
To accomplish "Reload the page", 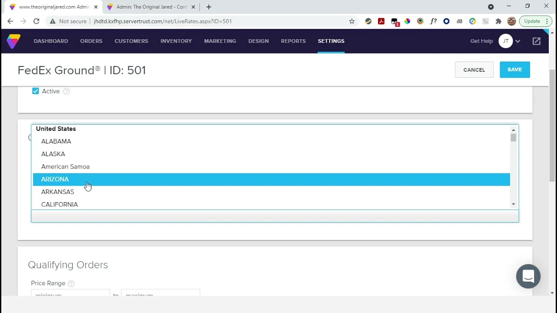I will click(37, 21).
